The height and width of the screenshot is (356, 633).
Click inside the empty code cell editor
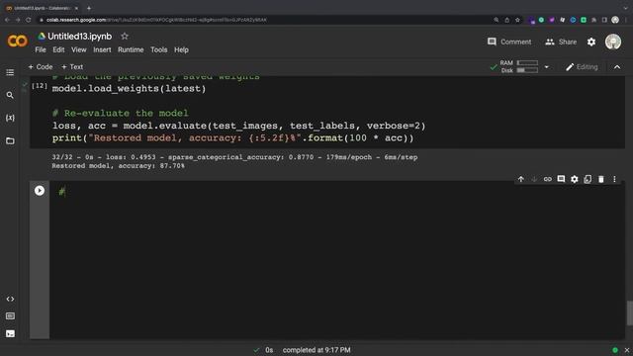[337, 260]
